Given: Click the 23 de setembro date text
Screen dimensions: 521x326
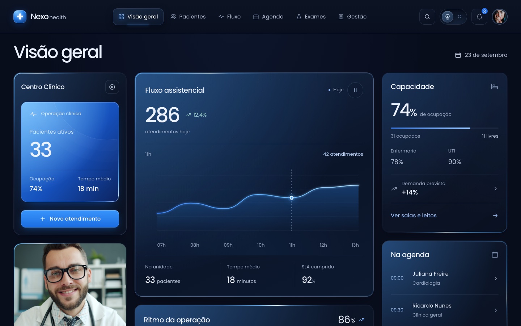Looking at the screenshot, I should [486, 55].
